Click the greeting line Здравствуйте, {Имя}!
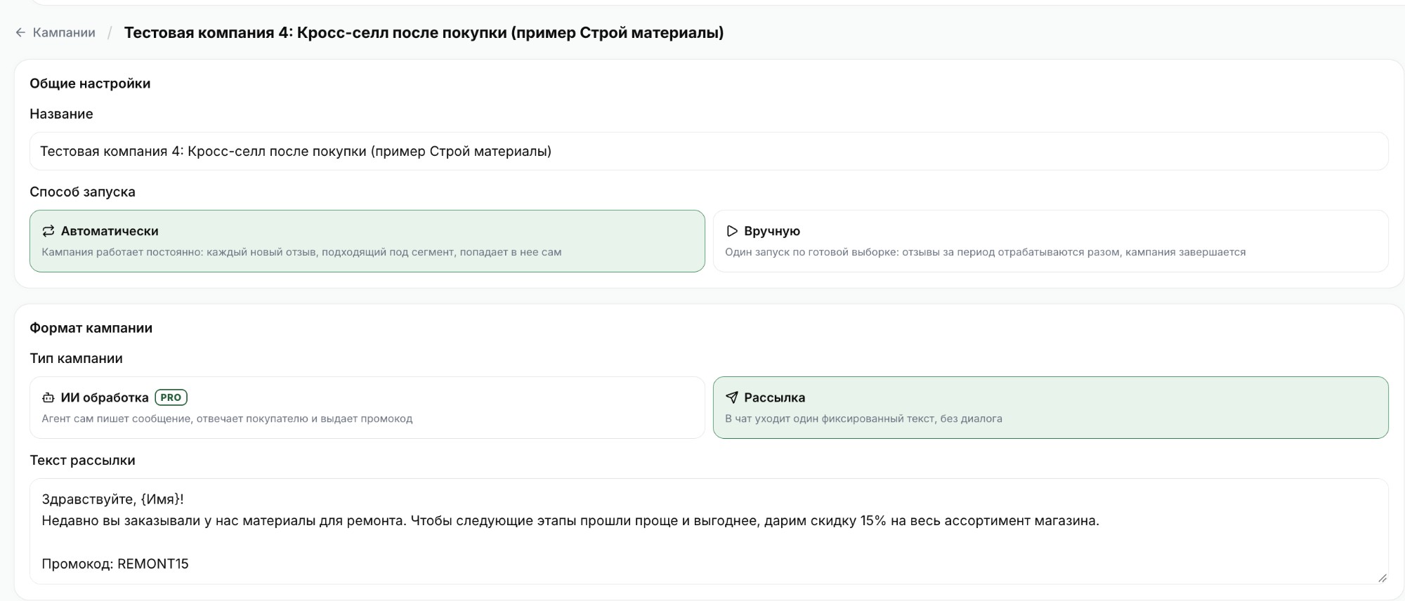This screenshot has height=601, width=1405. [112, 499]
